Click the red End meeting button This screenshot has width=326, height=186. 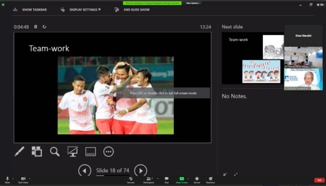click(320, 180)
